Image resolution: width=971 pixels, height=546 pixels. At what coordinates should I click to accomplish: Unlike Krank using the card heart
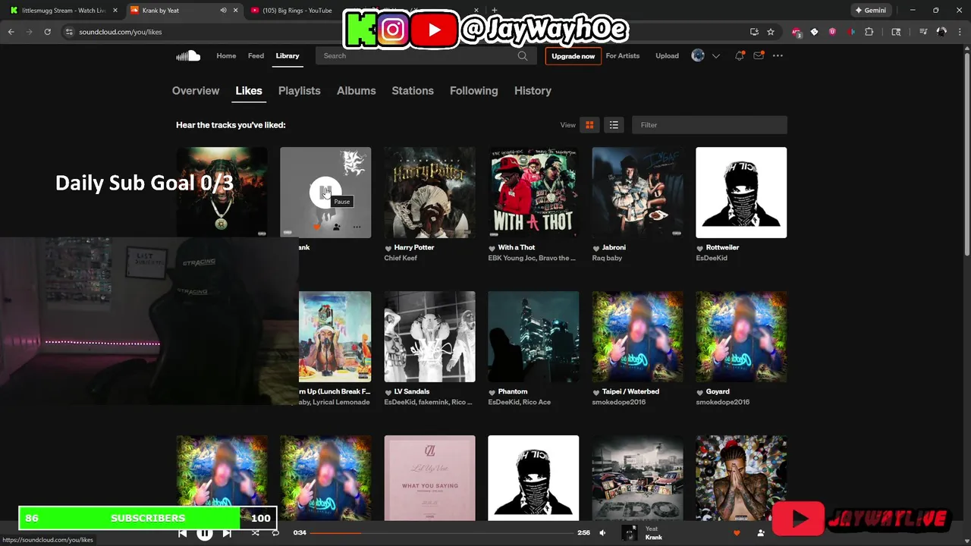click(x=317, y=227)
